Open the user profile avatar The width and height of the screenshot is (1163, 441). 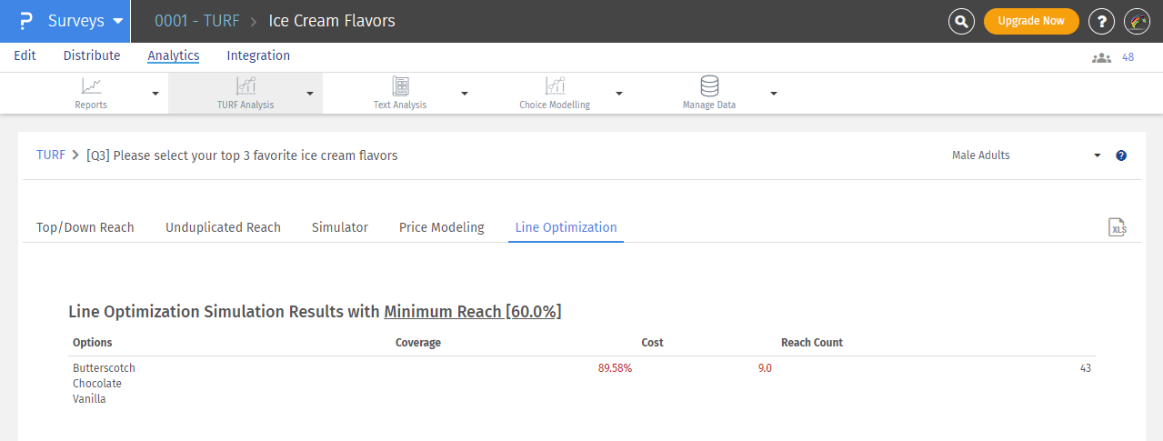[1137, 21]
